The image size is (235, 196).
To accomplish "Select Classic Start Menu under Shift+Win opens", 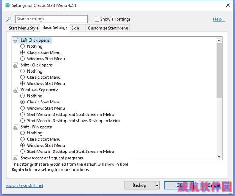I will point(22,139).
